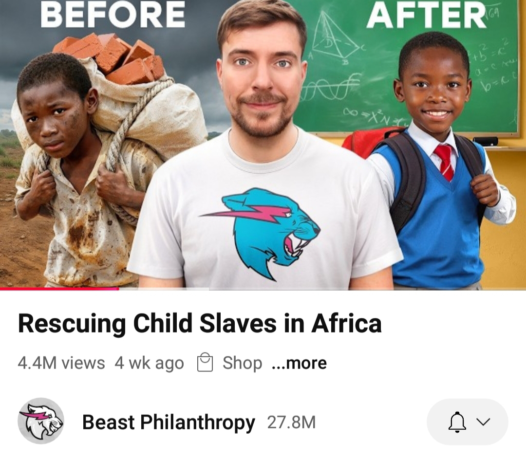
Task: Tap the AFTER label in thumbnail
Action: tap(427, 16)
